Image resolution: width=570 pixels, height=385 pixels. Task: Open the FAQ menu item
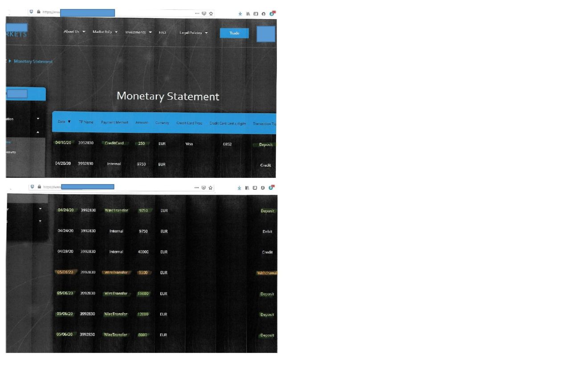(163, 32)
